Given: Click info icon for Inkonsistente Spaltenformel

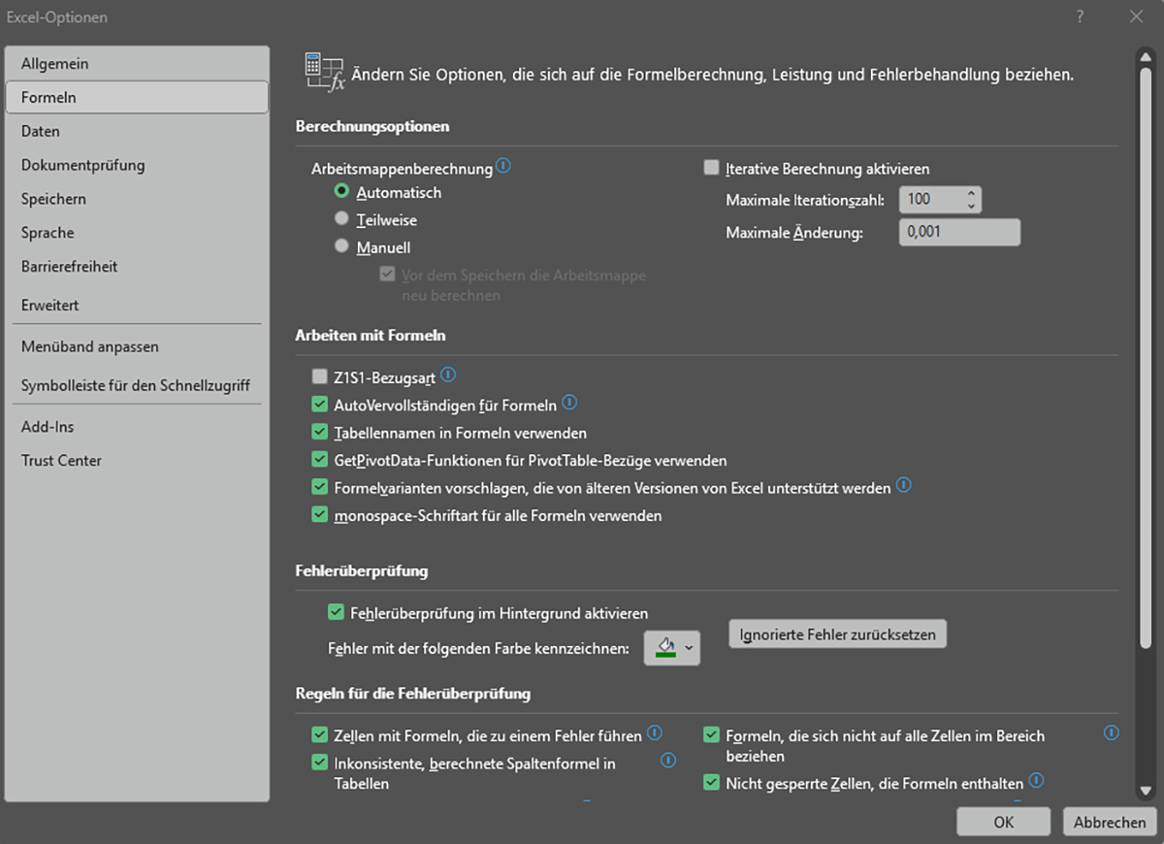Looking at the screenshot, I should pyautogui.click(x=668, y=761).
